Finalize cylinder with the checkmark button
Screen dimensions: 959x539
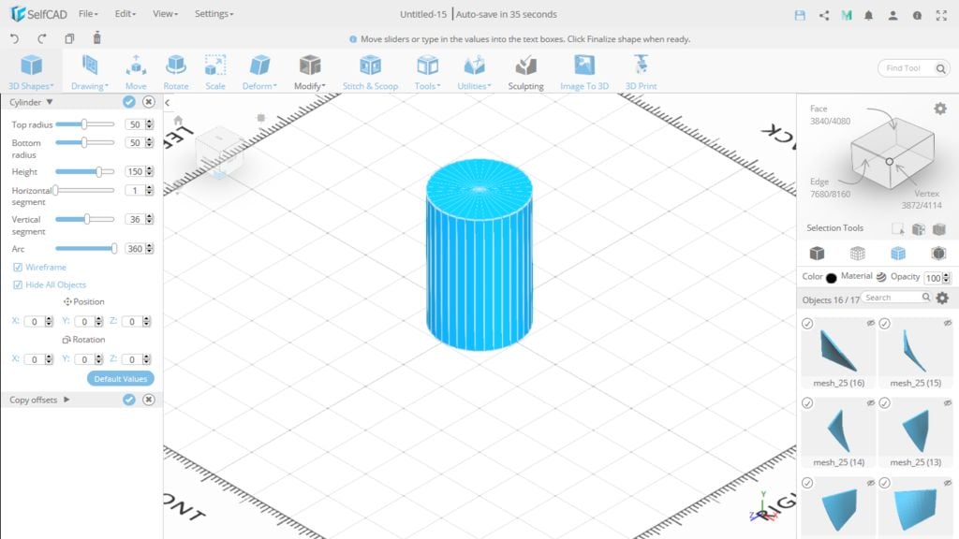[x=129, y=102]
